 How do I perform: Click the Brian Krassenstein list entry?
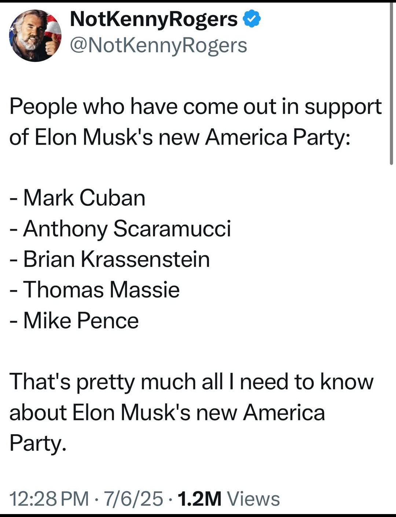(110, 260)
